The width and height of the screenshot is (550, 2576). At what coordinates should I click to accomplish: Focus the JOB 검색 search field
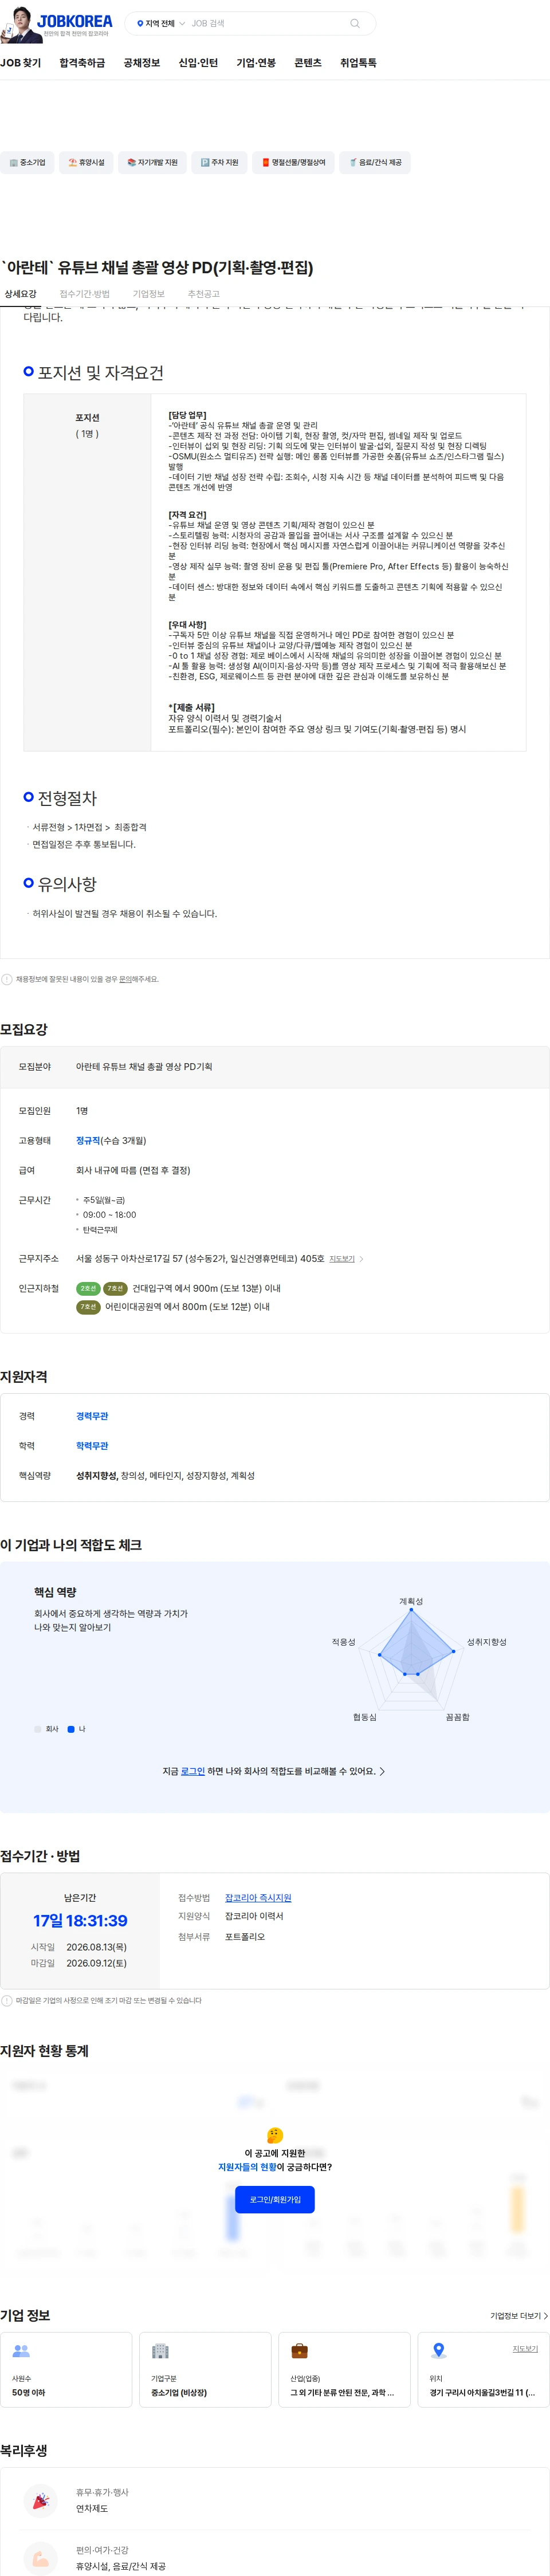pyautogui.click(x=265, y=23)
